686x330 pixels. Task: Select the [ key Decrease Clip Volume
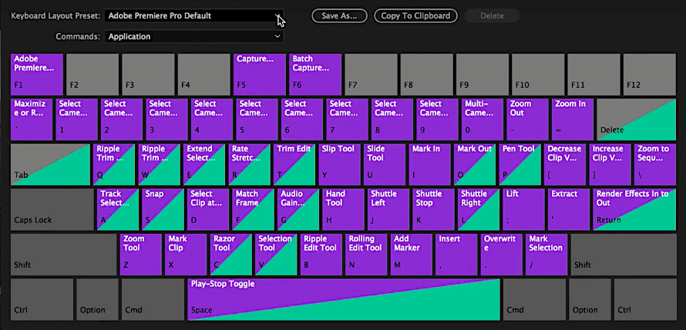[x=565, y=165]
